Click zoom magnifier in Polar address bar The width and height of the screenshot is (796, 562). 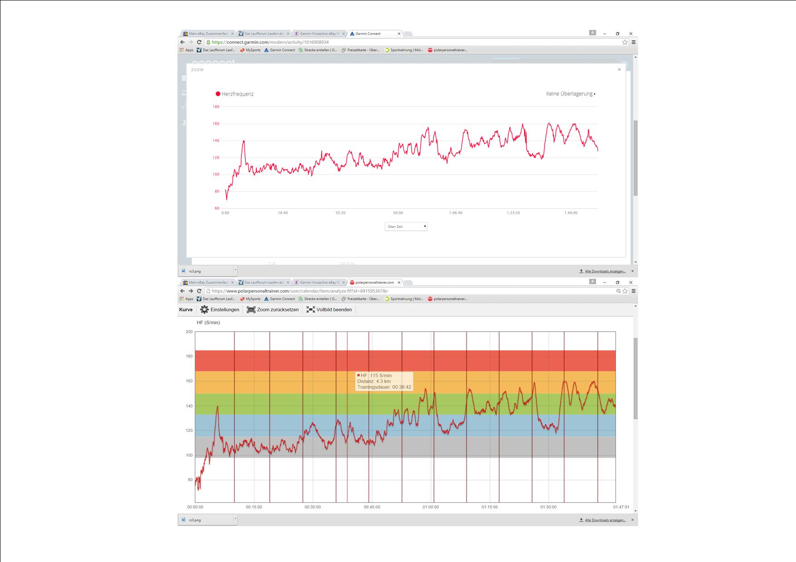tap(618, 291)
